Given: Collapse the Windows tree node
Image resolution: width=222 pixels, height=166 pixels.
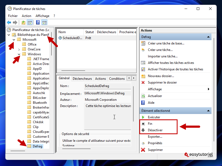Looking at the screenshot, I should pos(19,54).
